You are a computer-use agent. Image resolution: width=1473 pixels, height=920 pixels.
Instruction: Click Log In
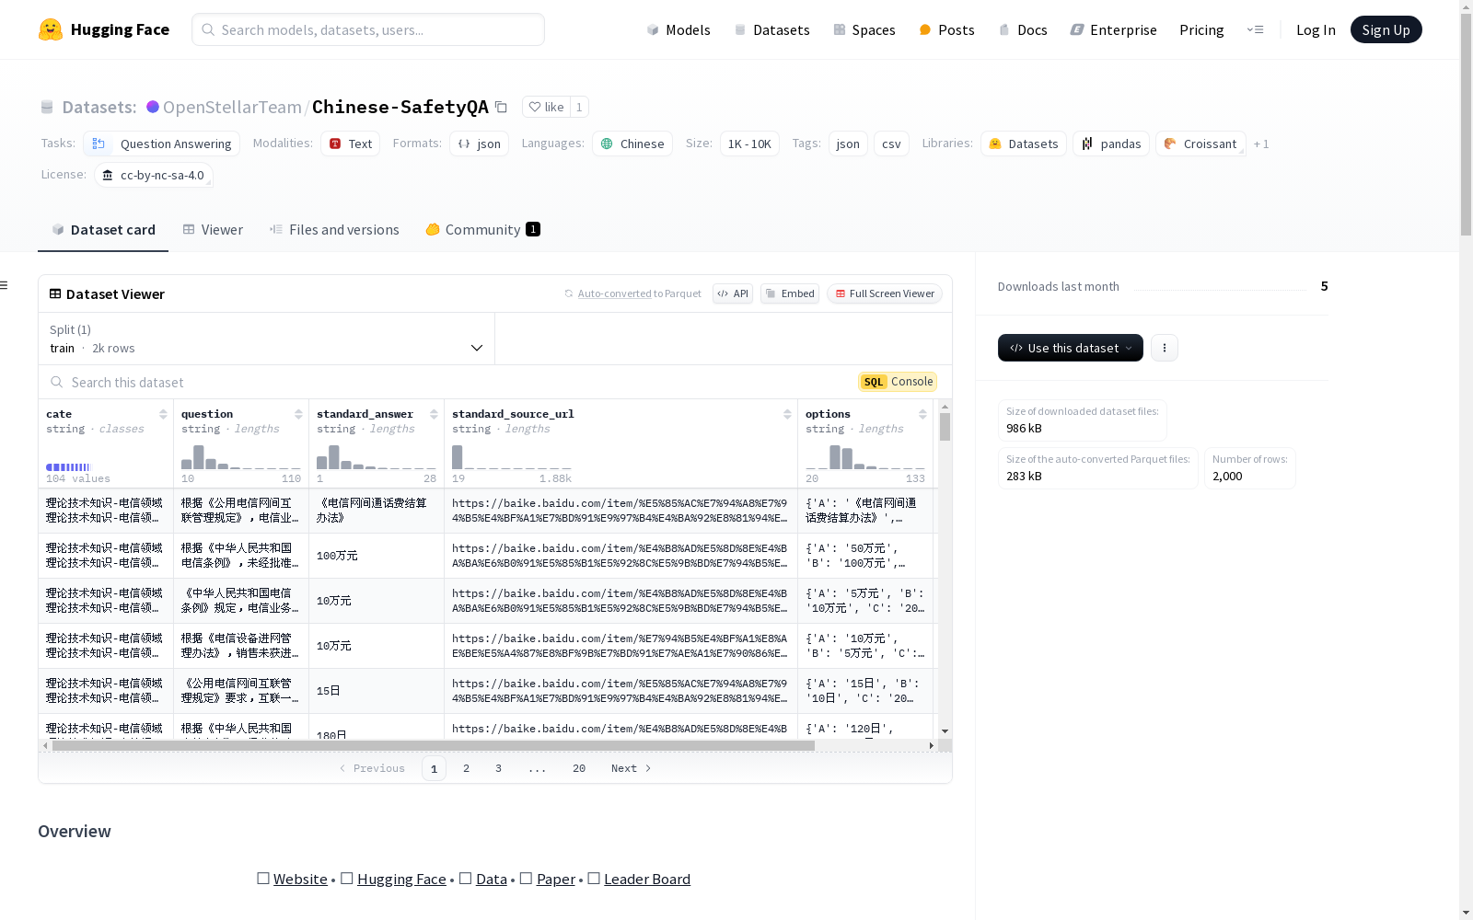1316,29
